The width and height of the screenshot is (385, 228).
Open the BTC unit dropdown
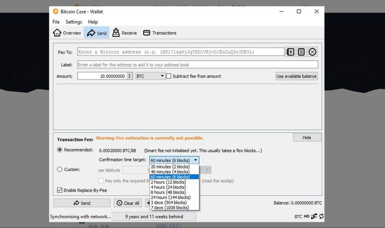coord(150,76)
